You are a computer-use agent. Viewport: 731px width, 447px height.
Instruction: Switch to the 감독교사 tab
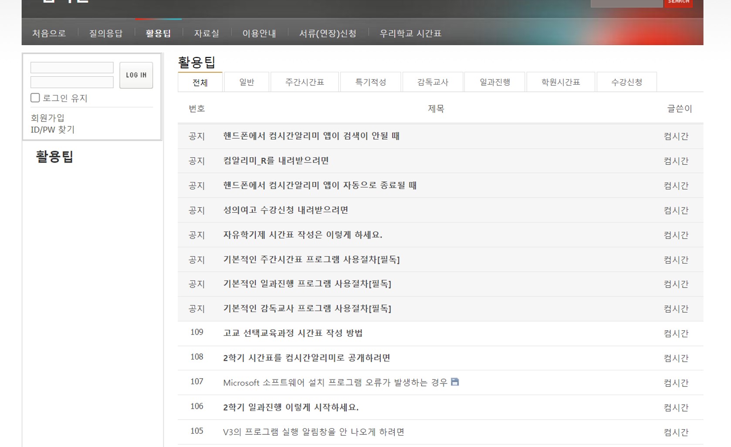(433, 82)
